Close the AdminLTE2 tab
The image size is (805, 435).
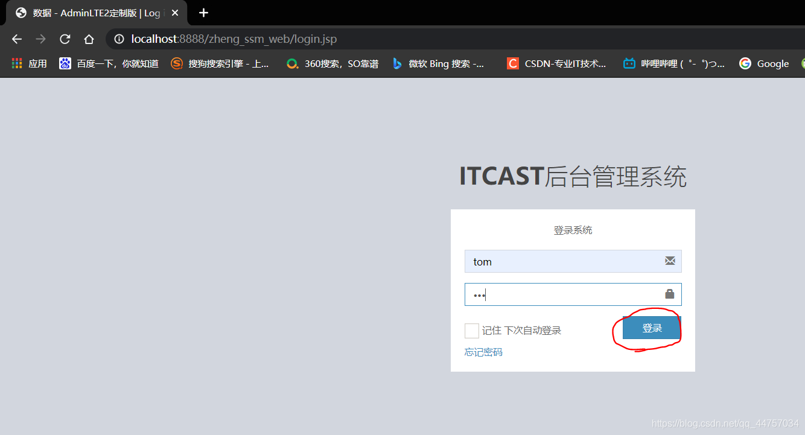(x=175, y=13)
